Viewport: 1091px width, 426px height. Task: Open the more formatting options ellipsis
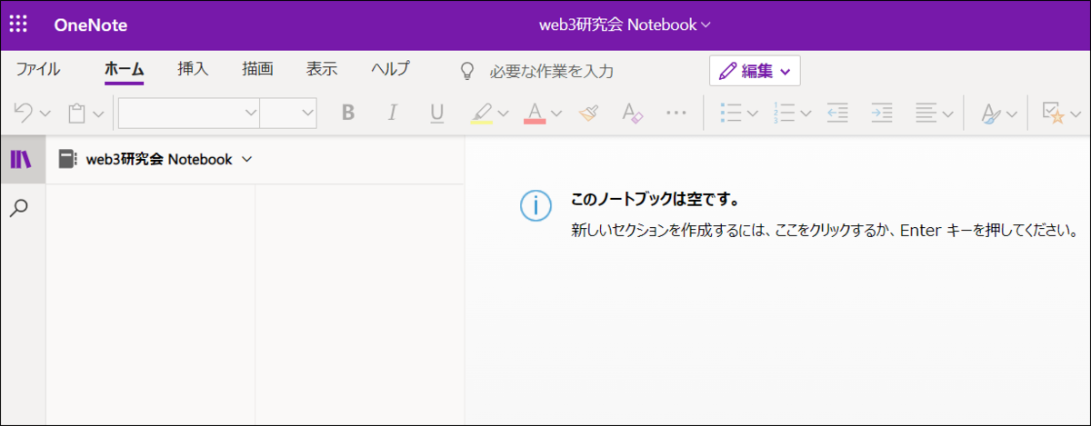pyautogui.click(x=676, y=113)
